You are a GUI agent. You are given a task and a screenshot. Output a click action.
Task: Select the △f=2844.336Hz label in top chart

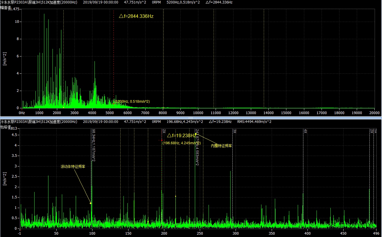[x=136, y=16]
